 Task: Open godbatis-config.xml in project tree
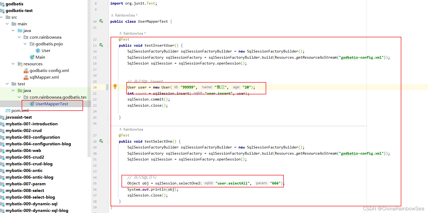49,71
